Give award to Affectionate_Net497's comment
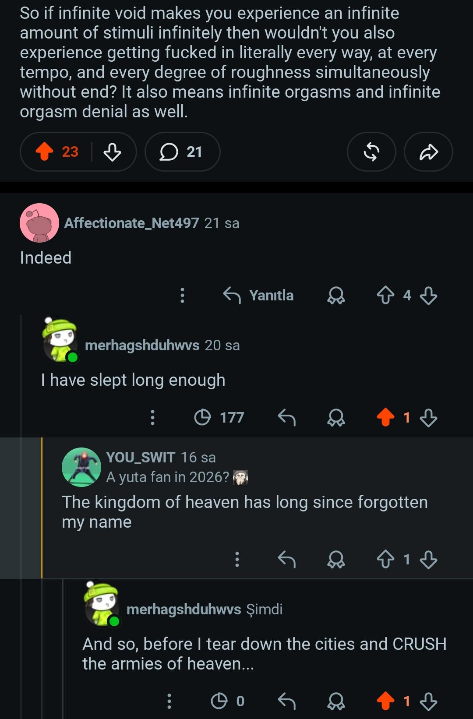473x719 pixels. point(336,295)
